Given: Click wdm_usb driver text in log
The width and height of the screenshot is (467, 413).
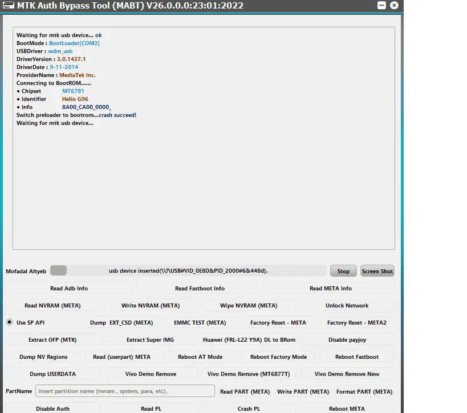Looking at the screenshot, I should pyautogui.click(x=60, y=51).
